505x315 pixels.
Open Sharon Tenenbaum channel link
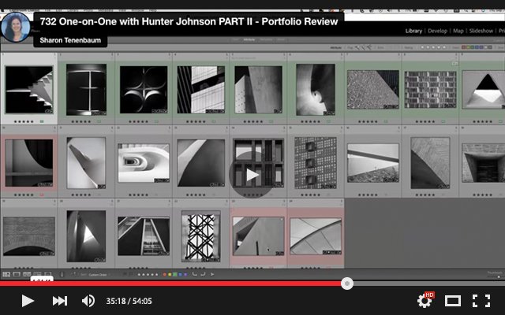pos(70,40)
